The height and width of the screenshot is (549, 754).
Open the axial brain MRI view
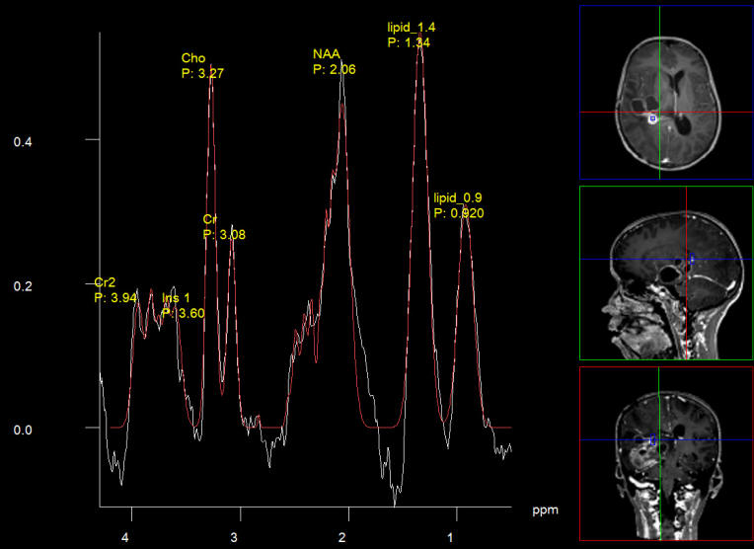665,92
